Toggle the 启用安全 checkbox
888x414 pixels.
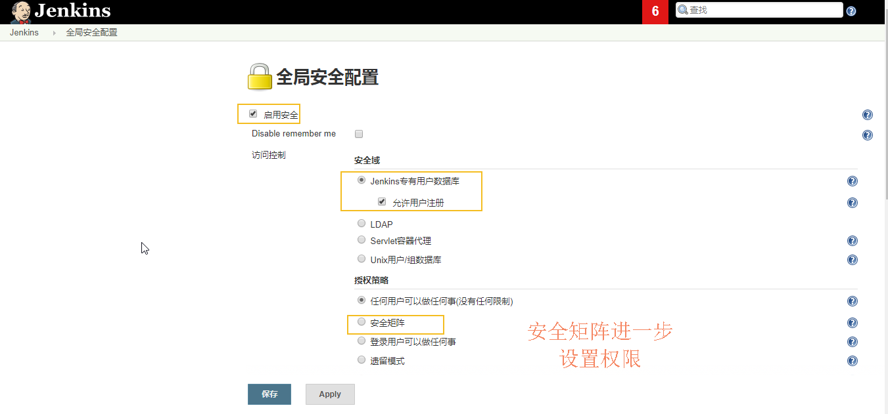[x=253, y=114]
